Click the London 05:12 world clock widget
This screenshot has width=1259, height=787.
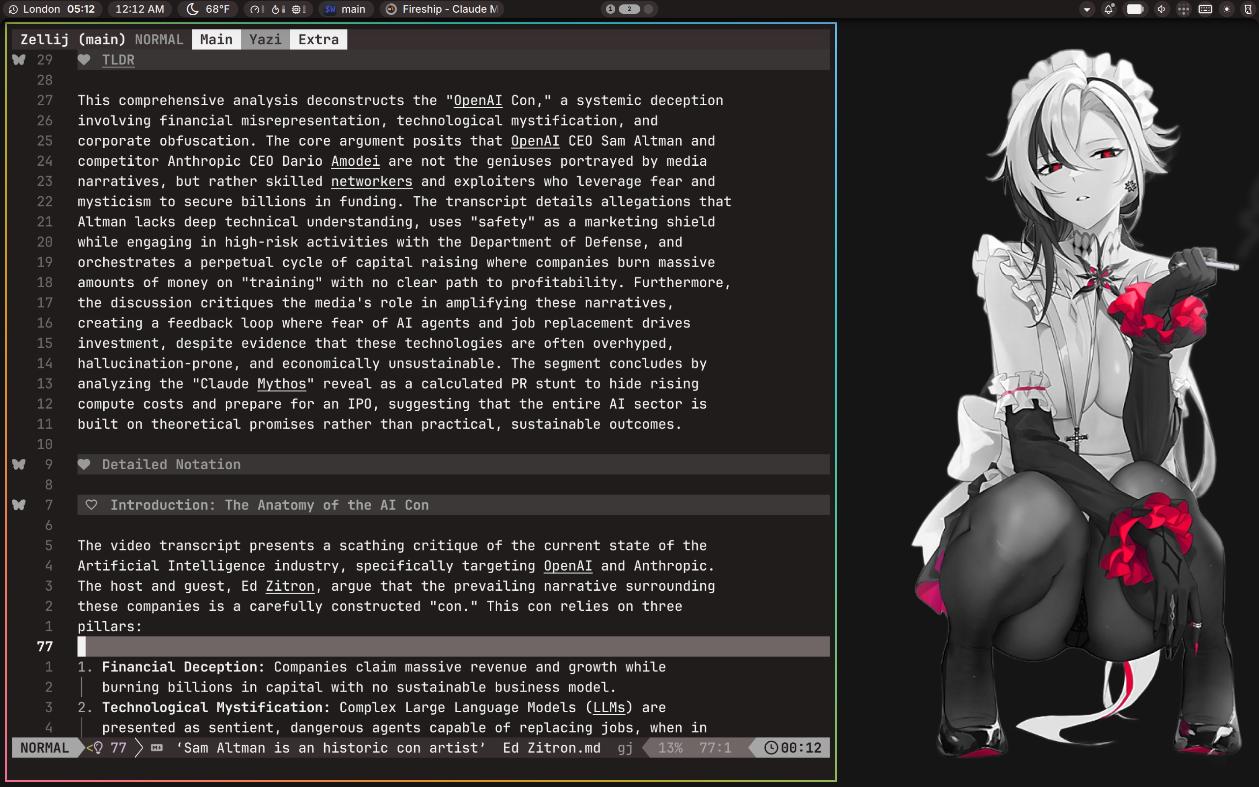click(52, 9)
